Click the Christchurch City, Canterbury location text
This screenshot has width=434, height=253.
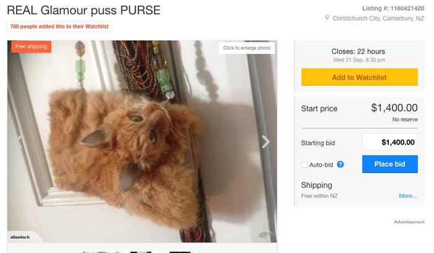coord(378,18)
